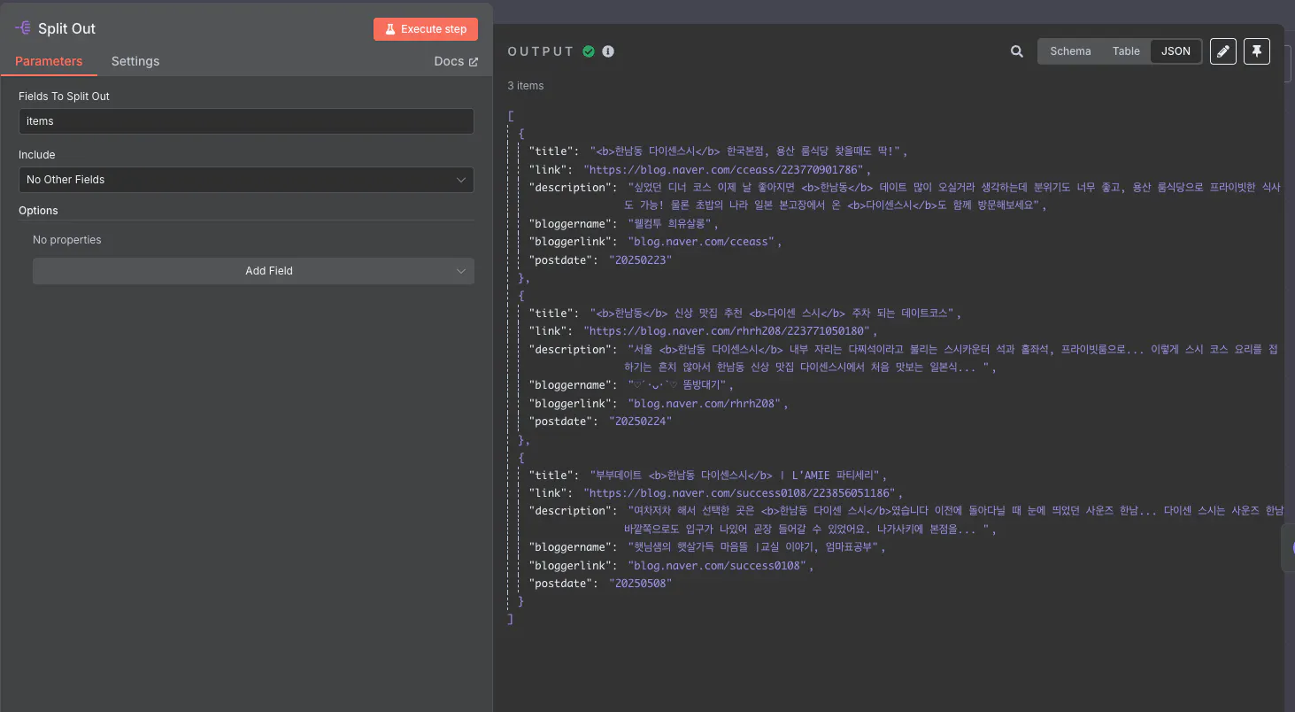This screenshot has width=1295, height=712.
Task: Click the external link icon next to Docs
Action: pos(474,62)
